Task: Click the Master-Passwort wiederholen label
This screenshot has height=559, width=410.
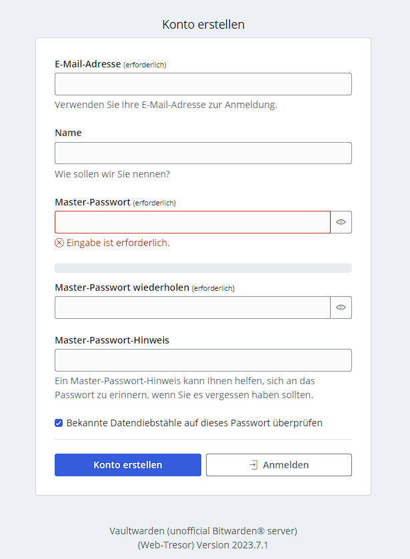Action: (x=122, y=288)
